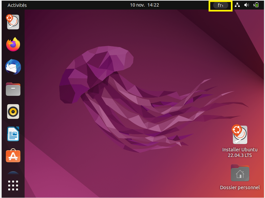
Task: Open Firefox from the dock
Action: click(13, 44)
